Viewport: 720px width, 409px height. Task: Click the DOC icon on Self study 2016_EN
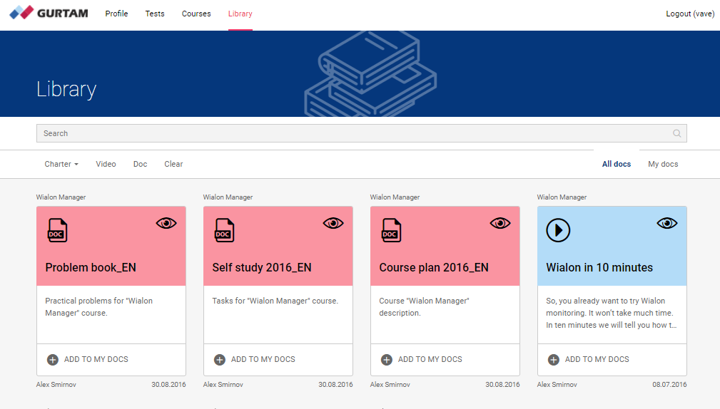click(x=223, y=230)
